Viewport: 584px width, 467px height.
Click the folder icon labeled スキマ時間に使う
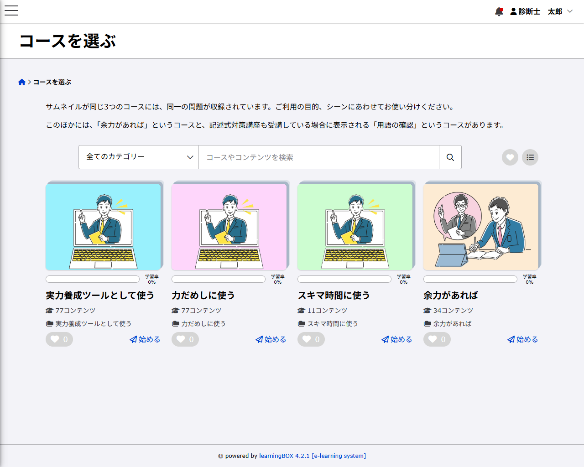(302, 324)
